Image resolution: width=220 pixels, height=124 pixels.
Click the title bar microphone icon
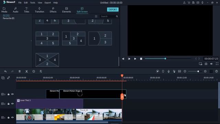coord(202,3)
